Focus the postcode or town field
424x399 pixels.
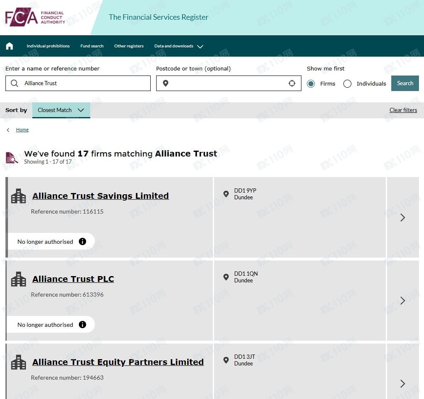coord(228,83)
